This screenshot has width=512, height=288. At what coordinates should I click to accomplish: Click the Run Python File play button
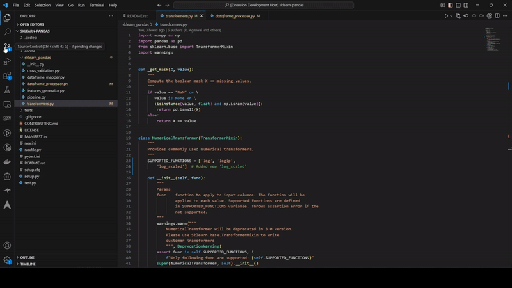tap(445, 15)
